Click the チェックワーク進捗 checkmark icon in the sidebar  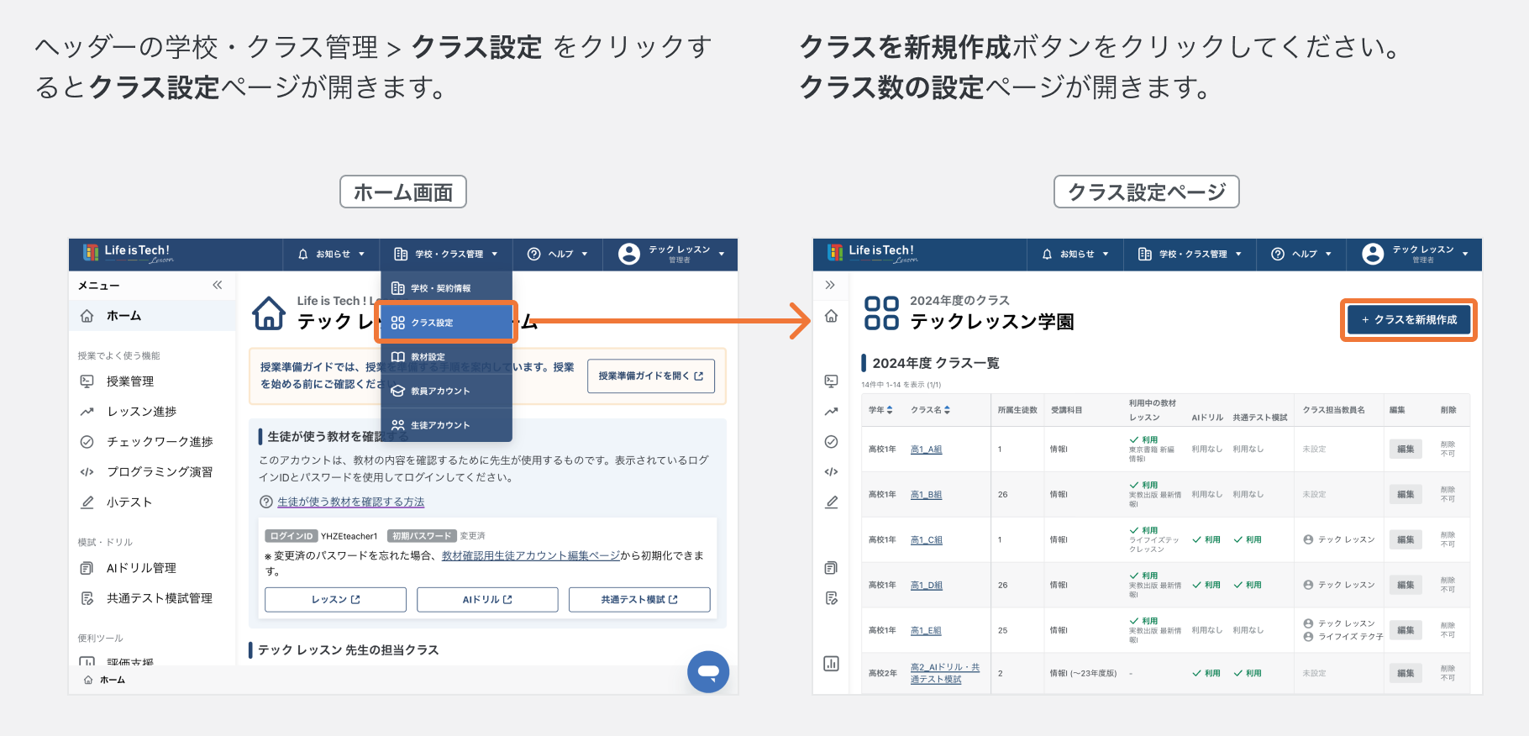click(x=87, y=442)
